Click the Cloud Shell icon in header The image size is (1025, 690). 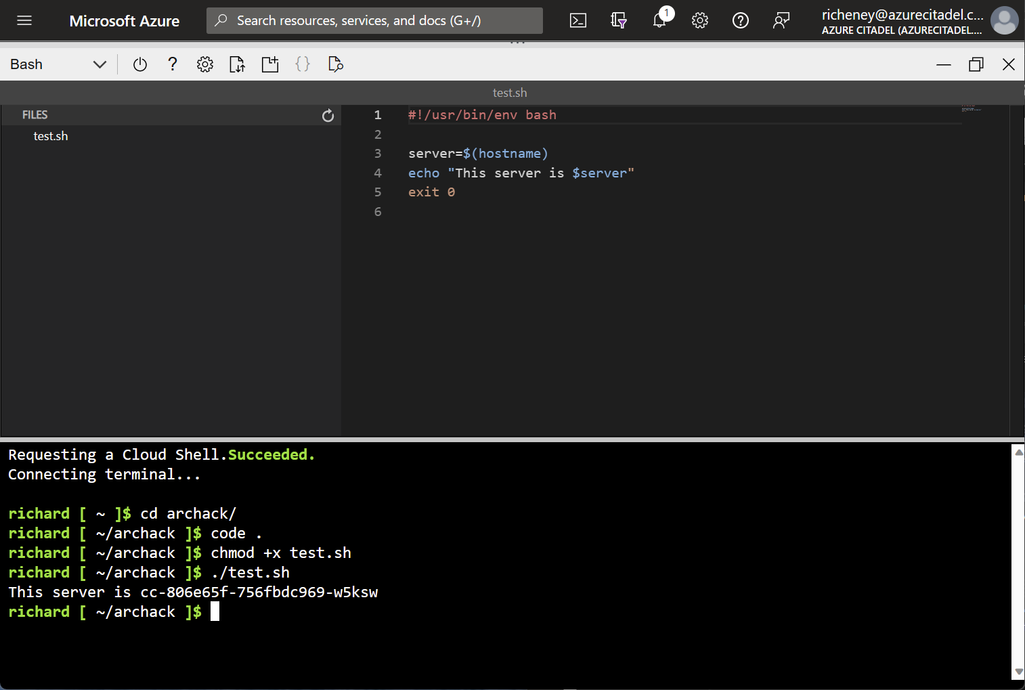click(x=578, y=20)
